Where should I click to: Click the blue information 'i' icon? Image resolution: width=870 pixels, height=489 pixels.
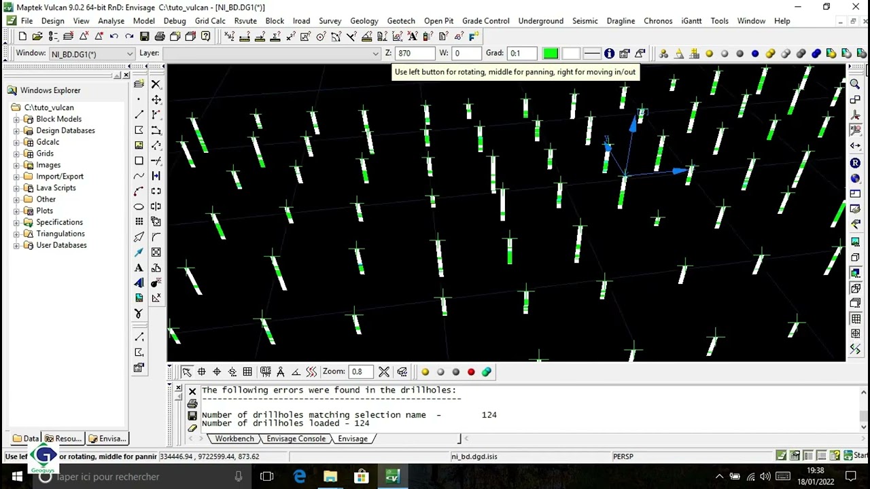pyautogui.click(x=609, y=54)
